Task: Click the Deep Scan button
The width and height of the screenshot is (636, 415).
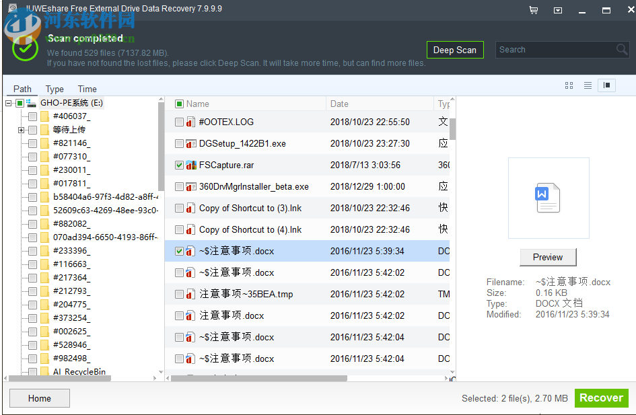Action: tap(455, 49)
